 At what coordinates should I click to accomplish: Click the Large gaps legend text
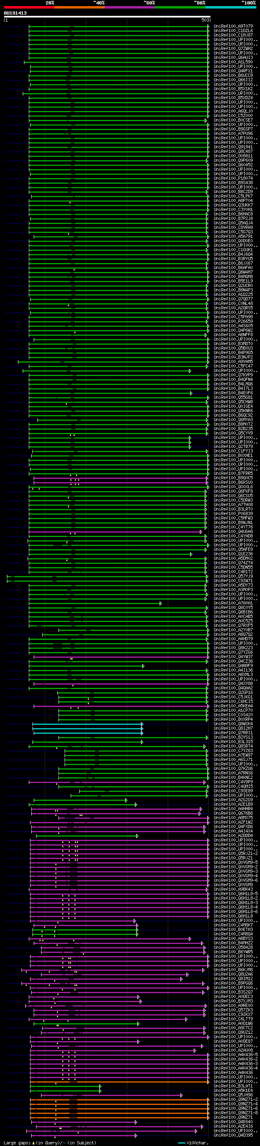tap(50, 1143)
